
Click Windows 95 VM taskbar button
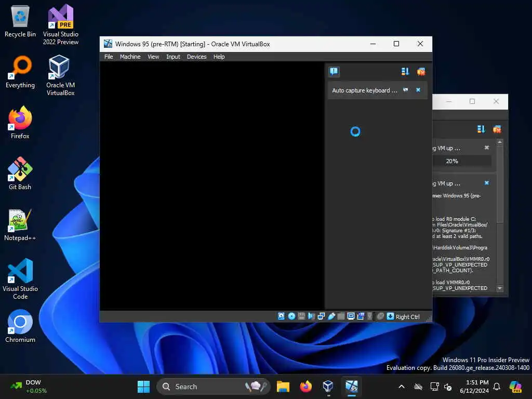point(352,387)
